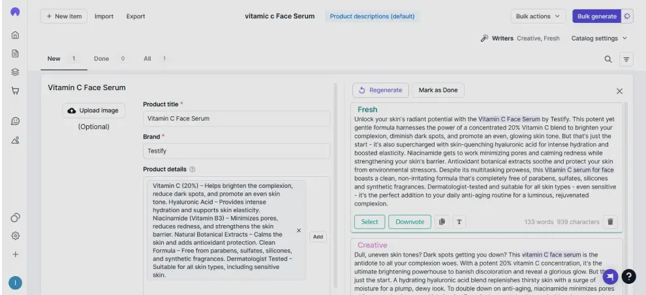Open the documents icon in sidebar
The image size is (646, 295).
pyautogui.click(x=15, y=54)
